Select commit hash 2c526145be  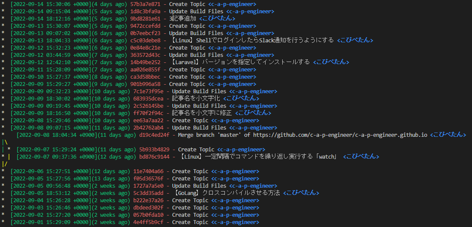coord(148,106)
